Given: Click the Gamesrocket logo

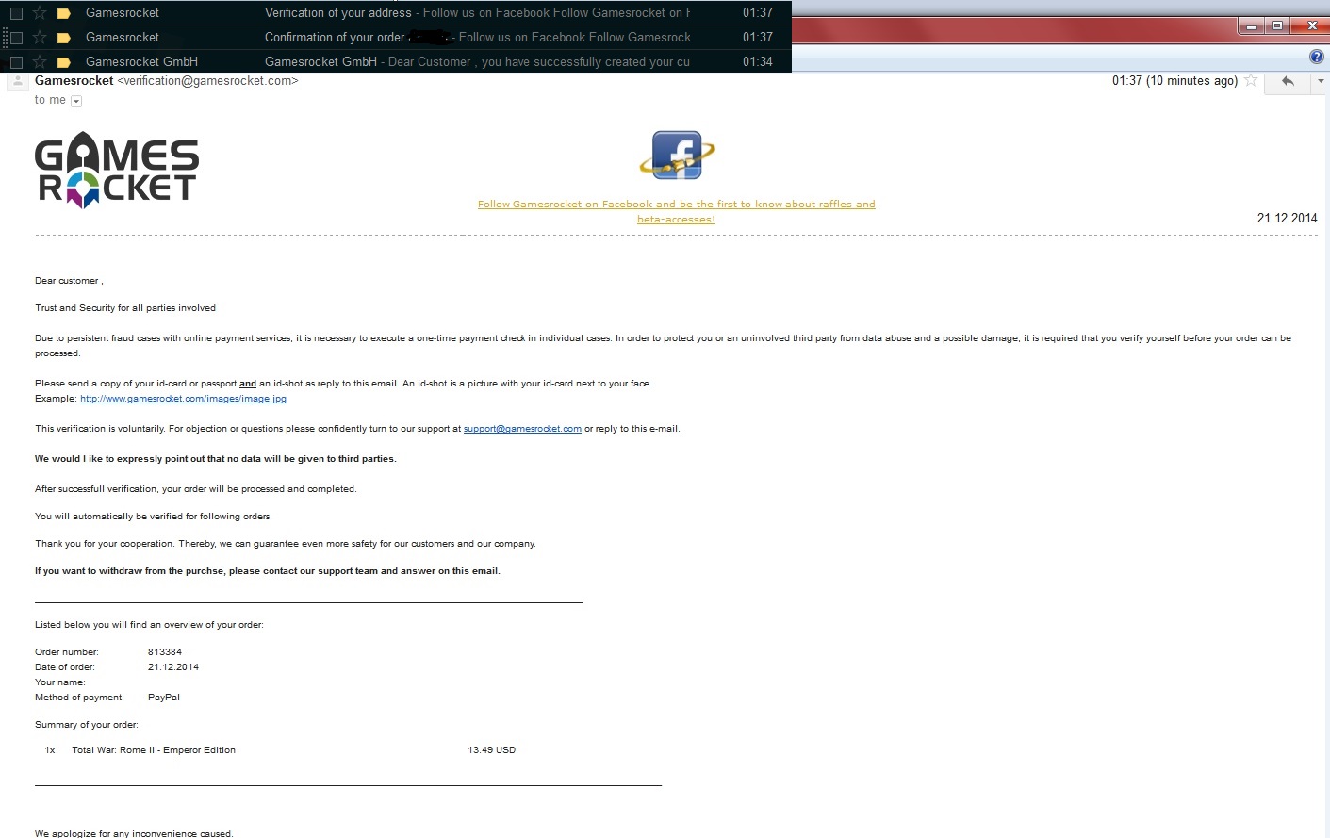Looking at the screenshot, I should 117,170.
